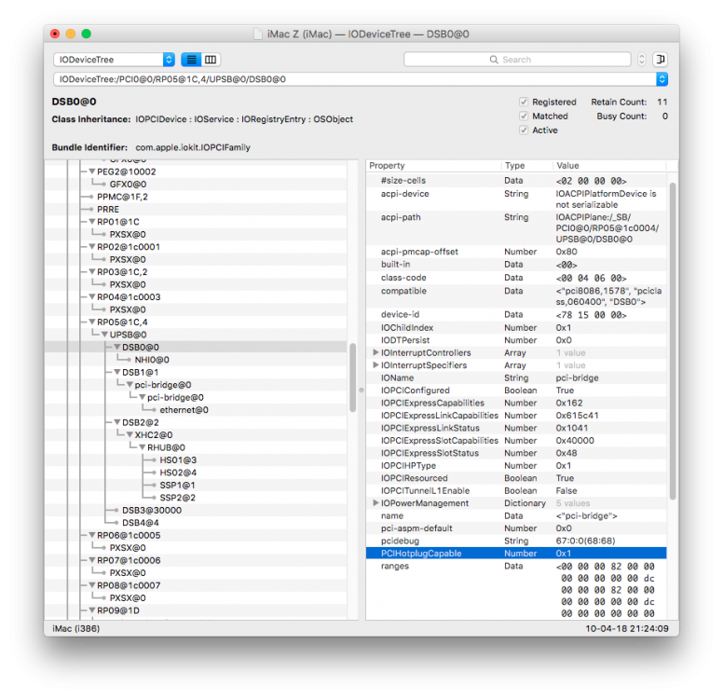
Task: Select the PXSX@0 item under RP04@1c0003
Action: (x=128, y=309)
